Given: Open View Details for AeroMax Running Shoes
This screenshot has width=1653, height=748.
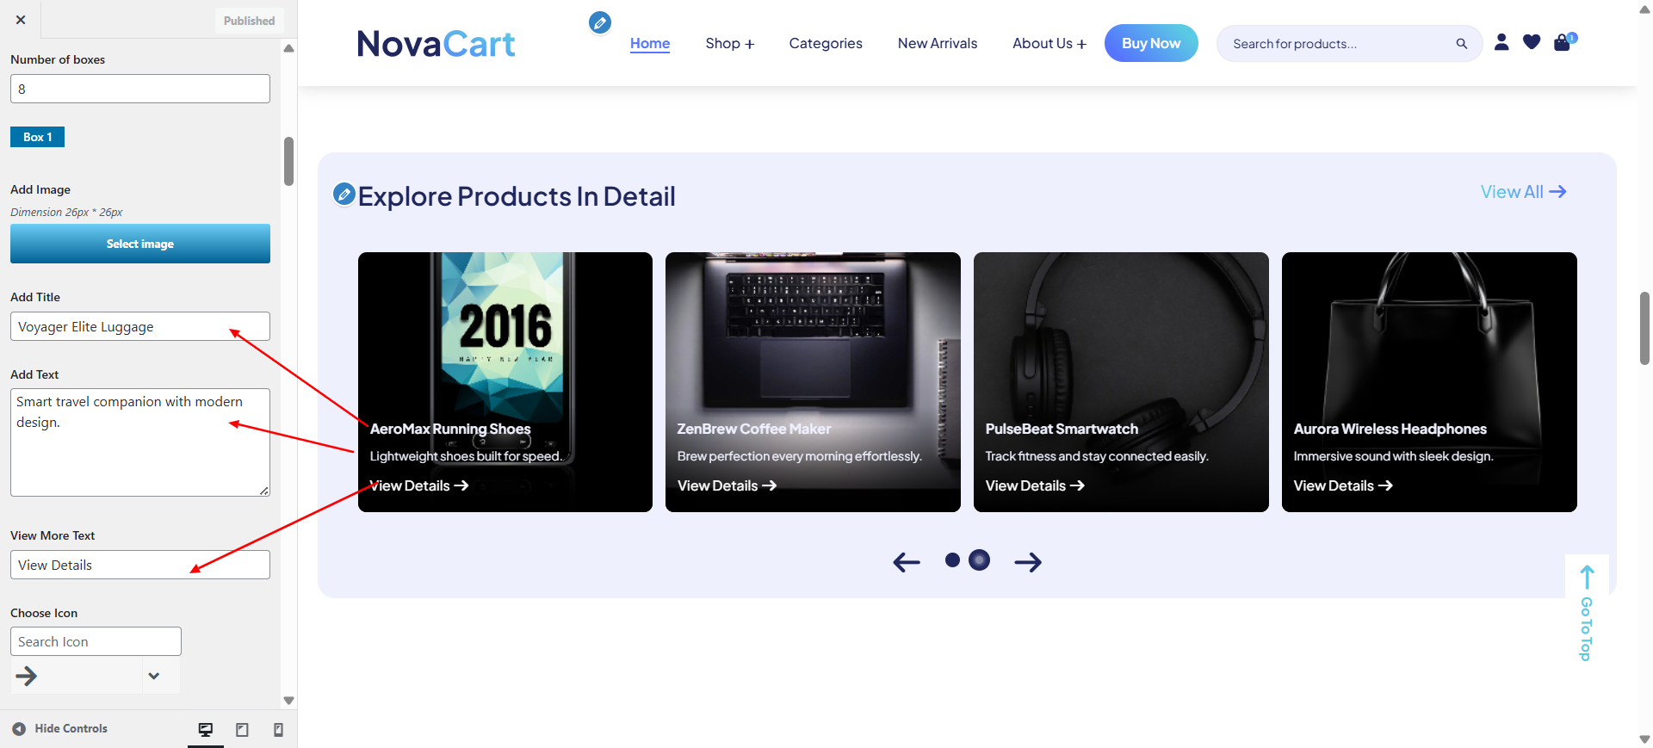Looking at the screenshot, I should [419, 485].
